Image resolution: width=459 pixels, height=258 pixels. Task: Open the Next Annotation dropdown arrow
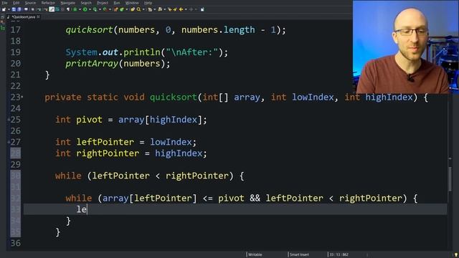tap(155, 9)
